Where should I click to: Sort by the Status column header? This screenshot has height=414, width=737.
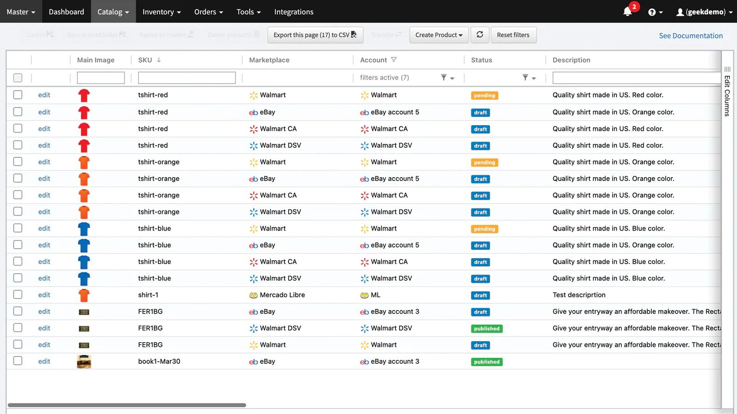pos(481,60)
